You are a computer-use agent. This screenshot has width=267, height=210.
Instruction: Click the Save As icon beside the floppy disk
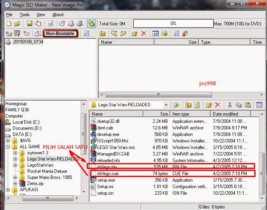coord(38,23)
